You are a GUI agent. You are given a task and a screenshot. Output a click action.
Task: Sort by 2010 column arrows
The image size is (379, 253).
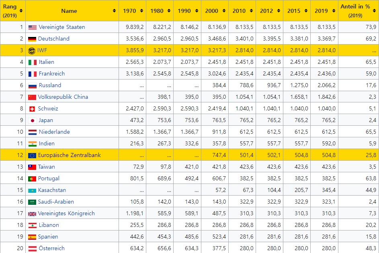[x=251, y=10]
